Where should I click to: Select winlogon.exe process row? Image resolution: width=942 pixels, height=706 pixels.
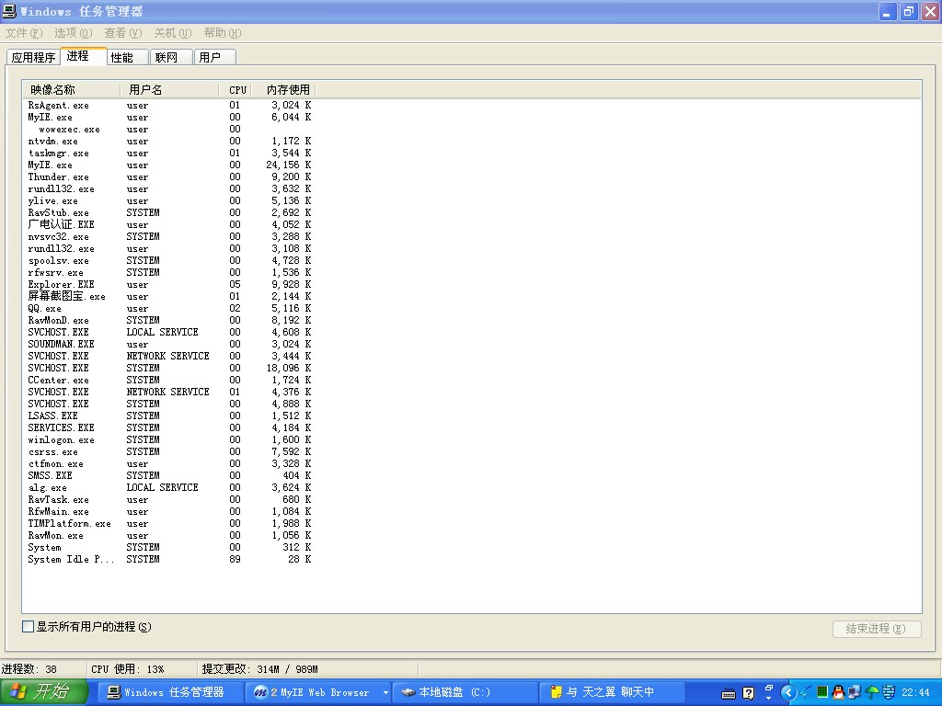coord(169,439)
